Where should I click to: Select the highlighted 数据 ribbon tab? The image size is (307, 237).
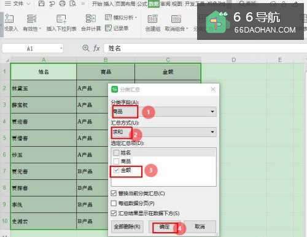click(153, 4)
